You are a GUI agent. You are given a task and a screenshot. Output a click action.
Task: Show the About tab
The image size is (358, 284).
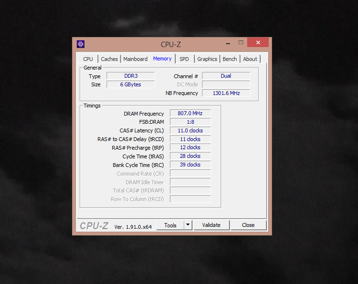click(x=250, y=59)
